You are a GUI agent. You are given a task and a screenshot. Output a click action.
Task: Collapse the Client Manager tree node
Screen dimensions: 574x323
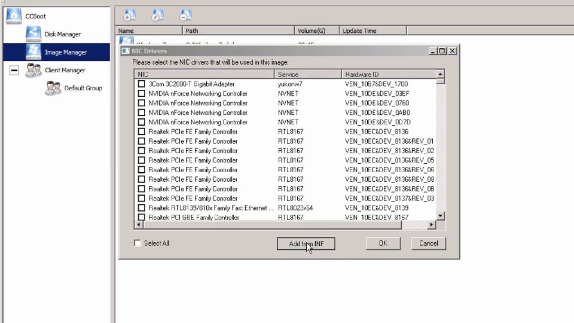(x=14, y=70)
